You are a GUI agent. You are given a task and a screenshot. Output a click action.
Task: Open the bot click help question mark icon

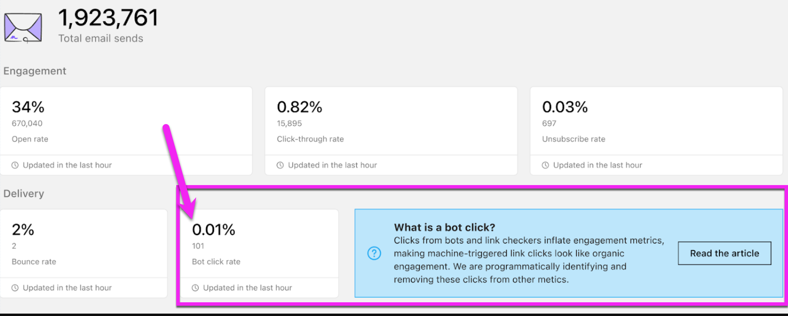click(374, 253)
